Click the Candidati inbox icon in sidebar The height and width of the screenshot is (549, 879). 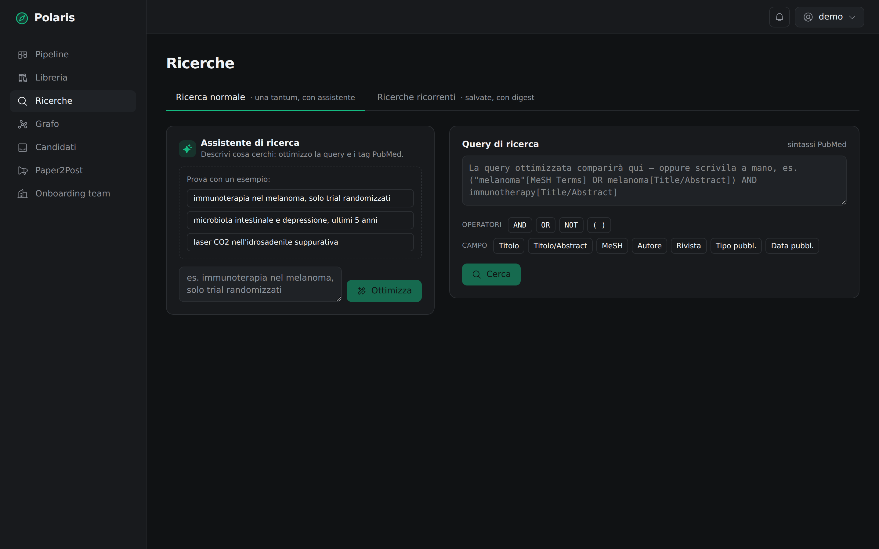click(23, 147)
